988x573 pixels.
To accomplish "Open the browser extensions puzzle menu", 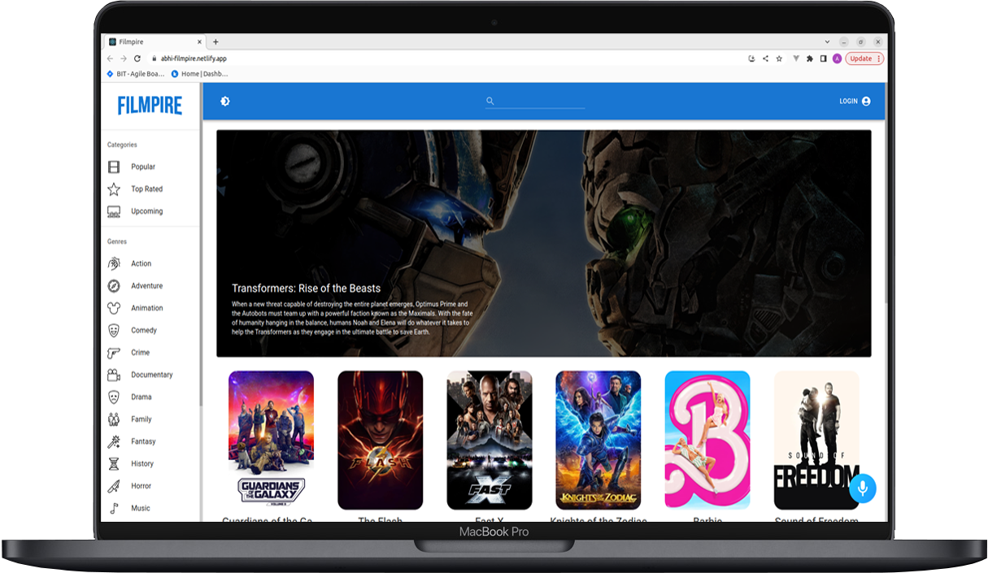I will 809,59.
